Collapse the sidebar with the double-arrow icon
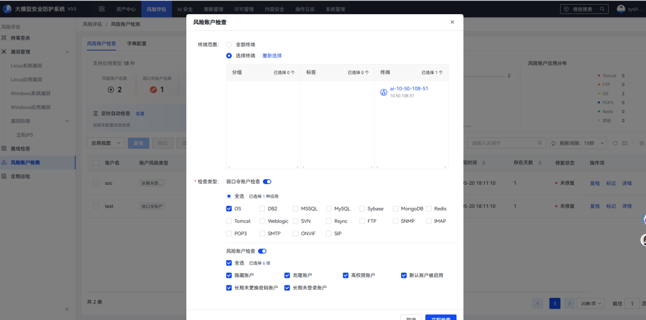Viewport: 646px width, 320px height. click(x=67, y=309)
